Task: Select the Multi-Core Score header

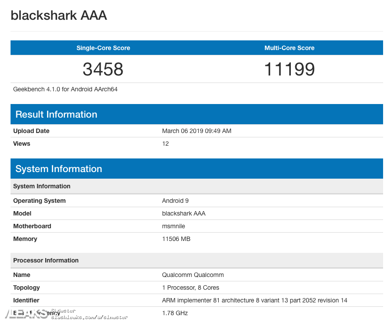Action: click(x=290, y=48)
